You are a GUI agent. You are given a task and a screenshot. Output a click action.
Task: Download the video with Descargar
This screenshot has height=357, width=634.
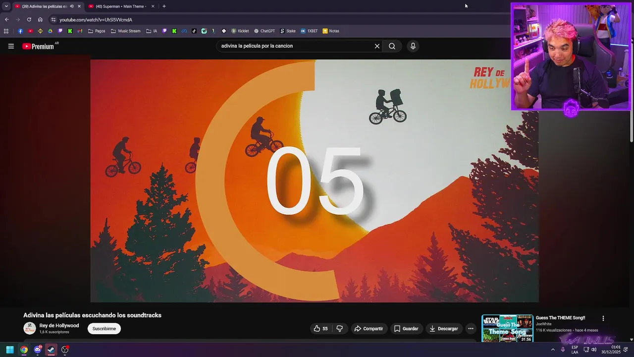point(444,328)
